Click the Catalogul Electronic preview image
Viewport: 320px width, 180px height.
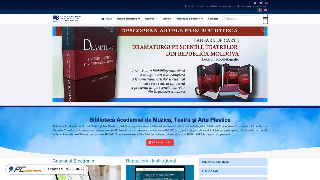(x=86, y=173)
